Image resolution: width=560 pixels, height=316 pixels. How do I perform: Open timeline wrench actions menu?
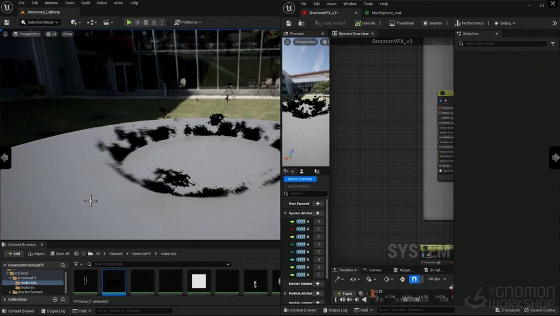(x=339, y=279)
